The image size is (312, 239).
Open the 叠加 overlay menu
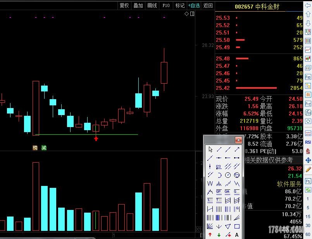(x=138, y=5)
